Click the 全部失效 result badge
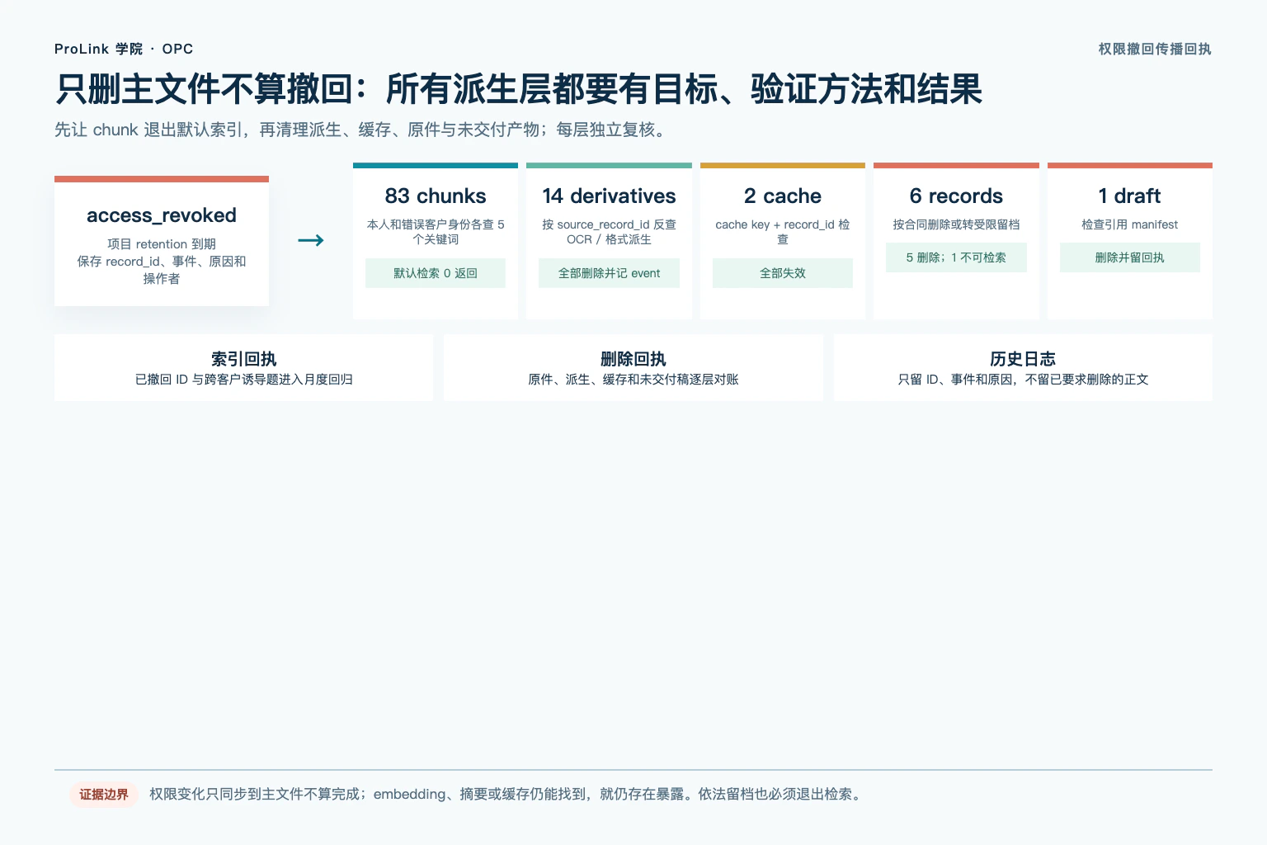This screenshot has height=845, width=1267. click(x=783, y=273)
